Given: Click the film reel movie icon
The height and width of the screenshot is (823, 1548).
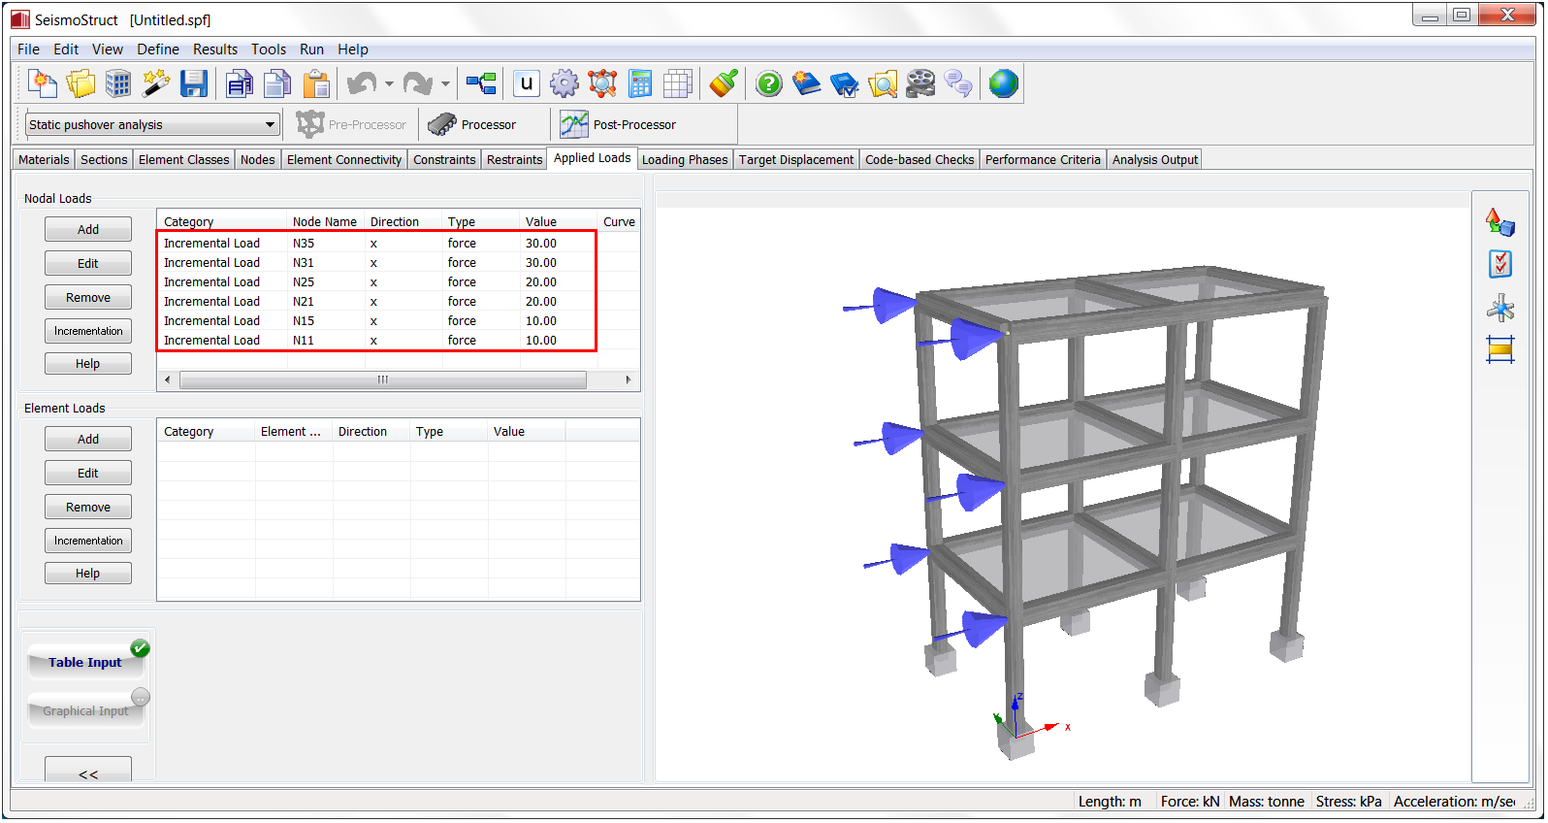Looking at the screenshot, I should pos(920,84).
